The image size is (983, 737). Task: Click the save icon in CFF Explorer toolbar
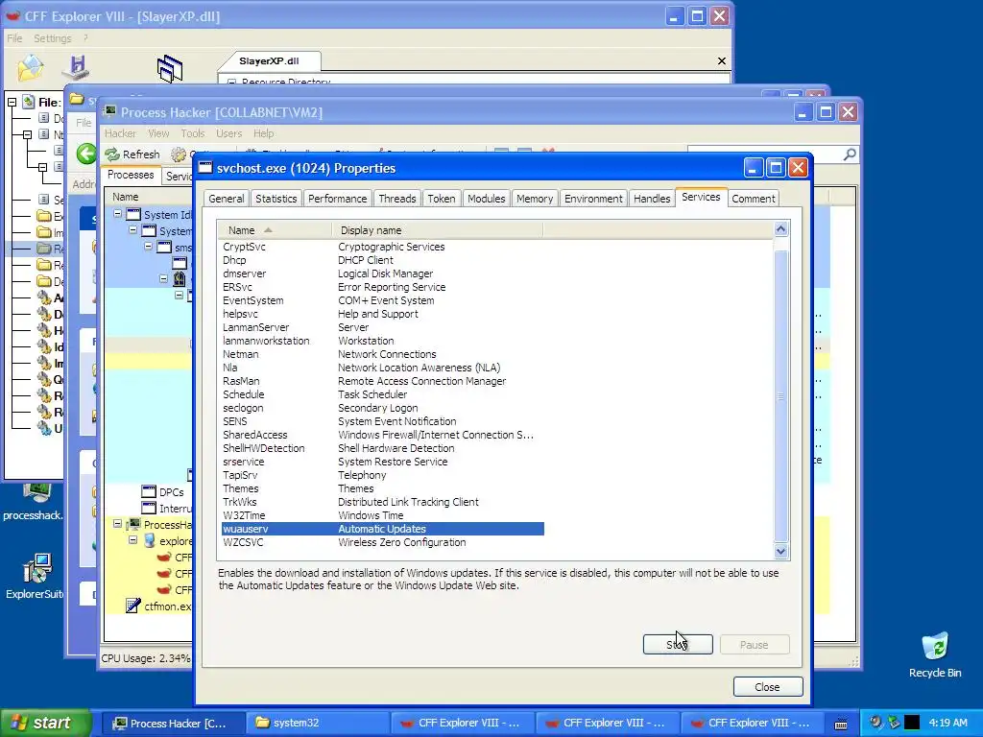pyautogui.click(x=77, y=68)
